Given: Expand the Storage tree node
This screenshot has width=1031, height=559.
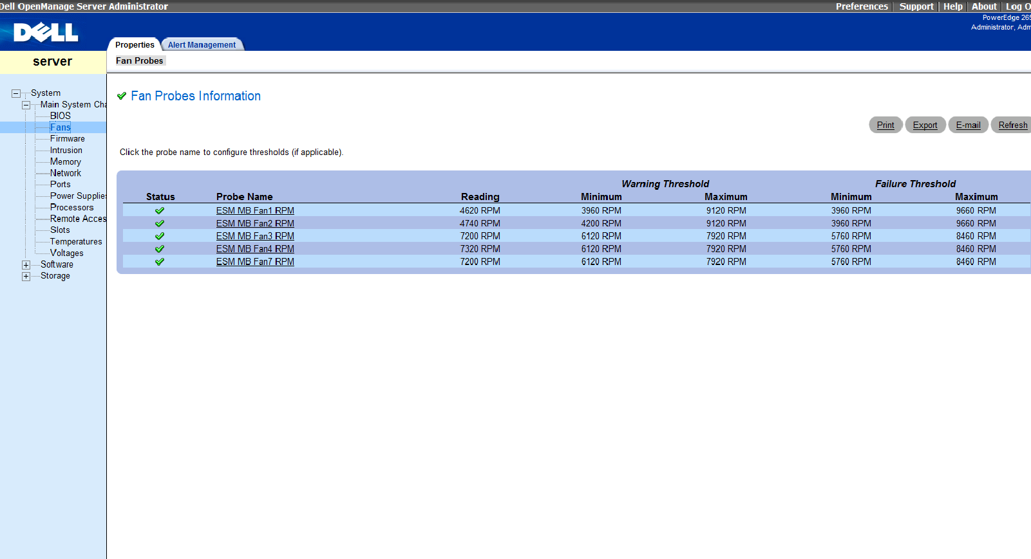Looking at the screenshot, I should (26, 277).
